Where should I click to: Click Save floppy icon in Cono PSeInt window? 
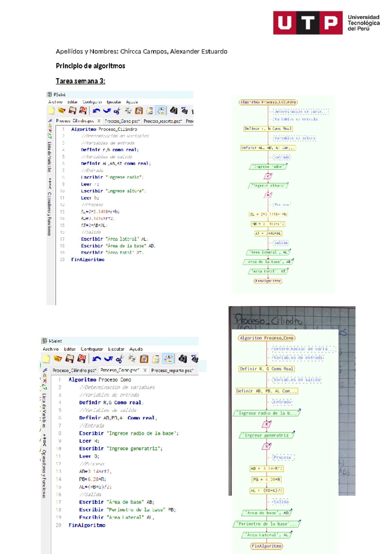(x=70, y=359)
